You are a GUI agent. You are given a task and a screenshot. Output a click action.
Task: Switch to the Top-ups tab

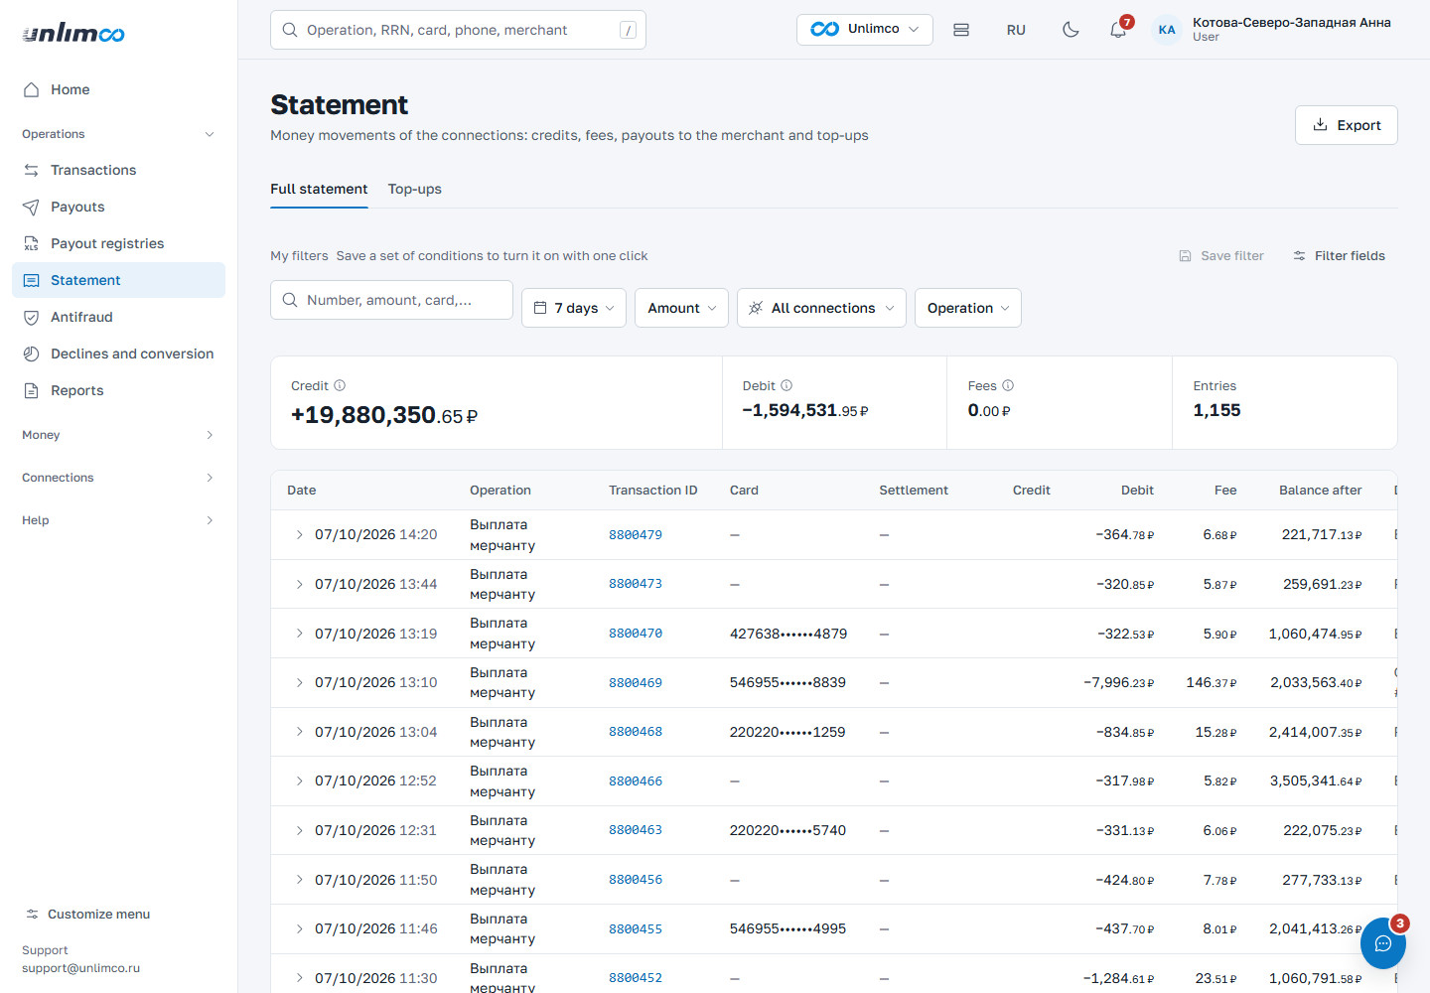[415, 189]
